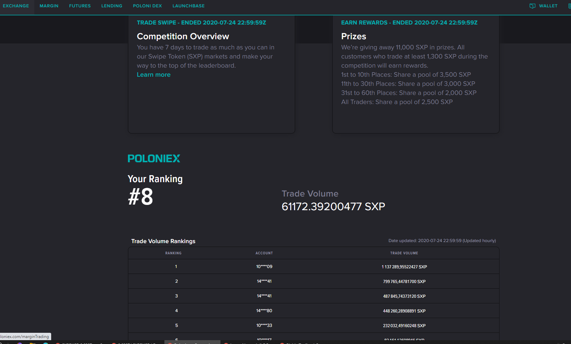The height and width of the screenshot is (344, 571).
Task: Open the MARGIN section
Action: (49, 6)
